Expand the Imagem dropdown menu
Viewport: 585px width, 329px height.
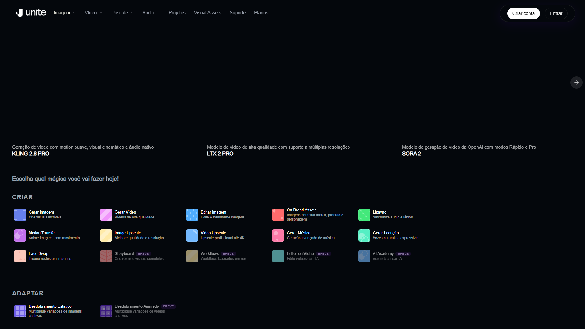pos(65,13)
